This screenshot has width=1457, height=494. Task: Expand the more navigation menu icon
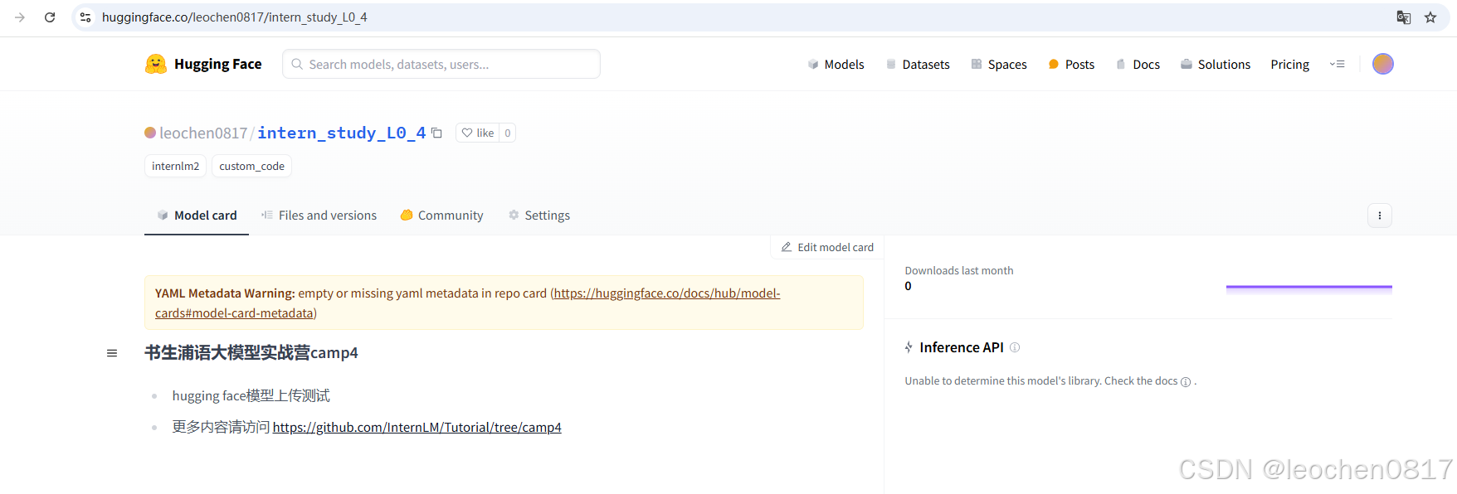click(x=1337, y=64)
